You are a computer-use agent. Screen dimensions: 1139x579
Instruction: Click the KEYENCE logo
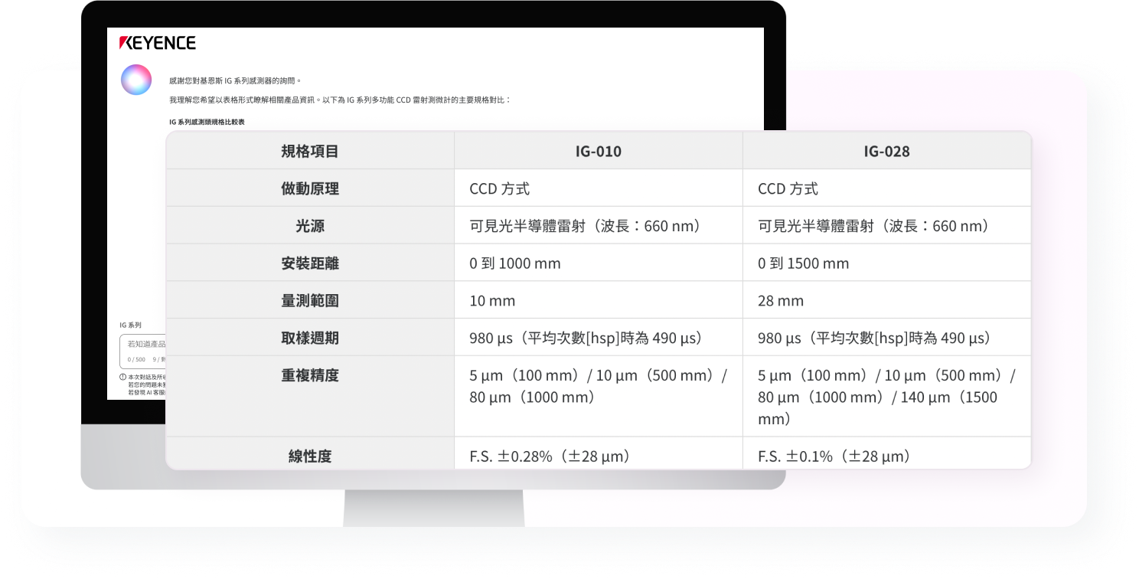158,43
